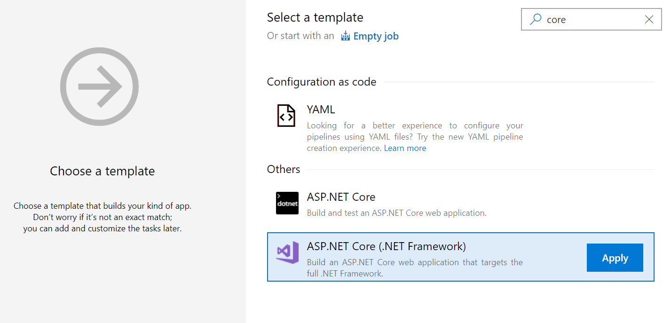Focus the search field containing "core"
The image size is (671, 323).
pos(592,19)
